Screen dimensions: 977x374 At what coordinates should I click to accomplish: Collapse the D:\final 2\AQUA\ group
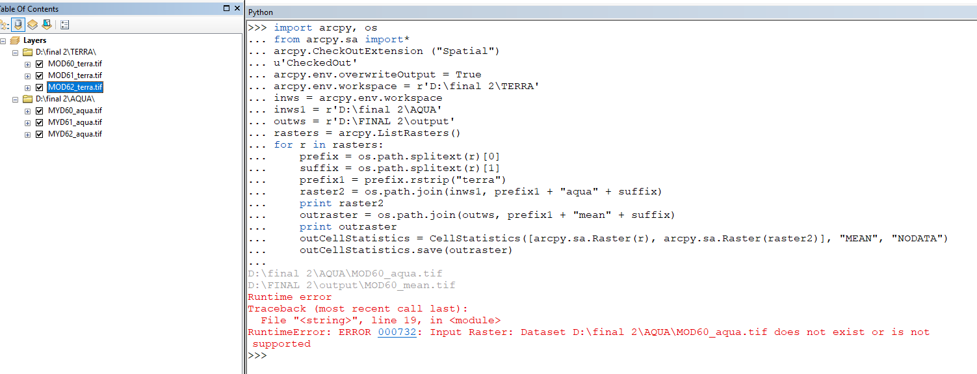pos(15,99)
